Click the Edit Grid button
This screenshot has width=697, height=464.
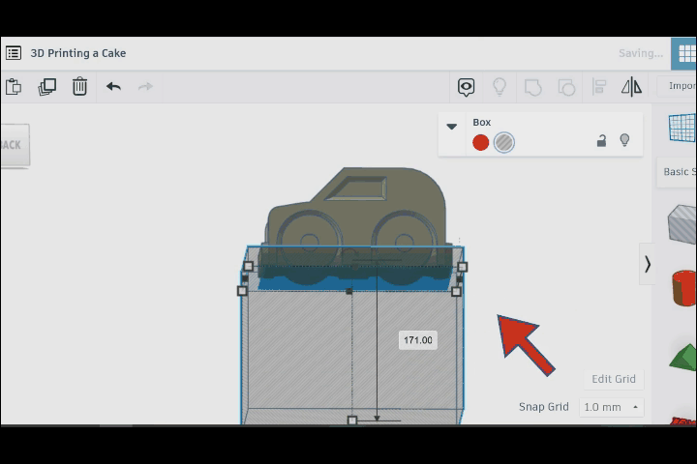tap(614, 379)
